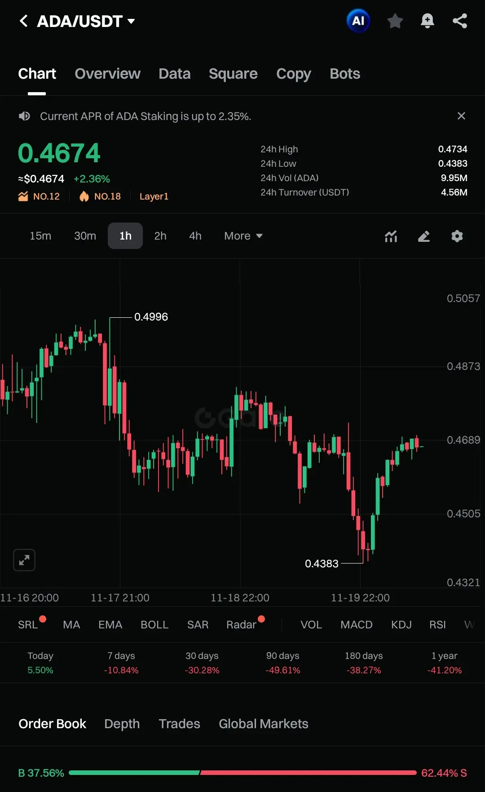Open the ADA/USDT pair selector dropdown

86,21
